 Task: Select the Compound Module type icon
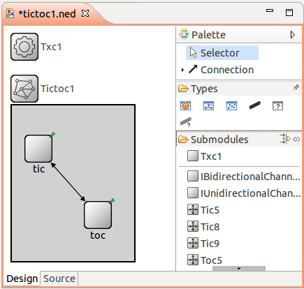point(208,106)
